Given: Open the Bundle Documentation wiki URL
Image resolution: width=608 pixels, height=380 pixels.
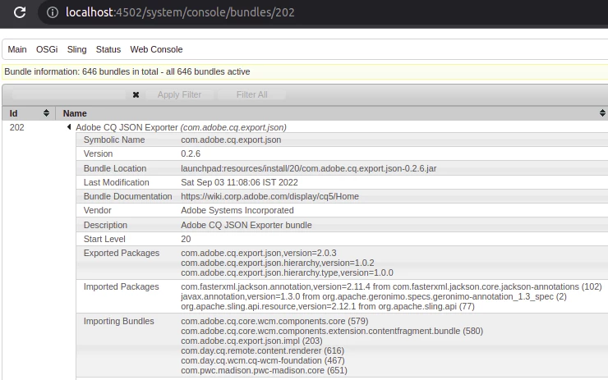Looking at the screenshot, I should click(269, 196).
